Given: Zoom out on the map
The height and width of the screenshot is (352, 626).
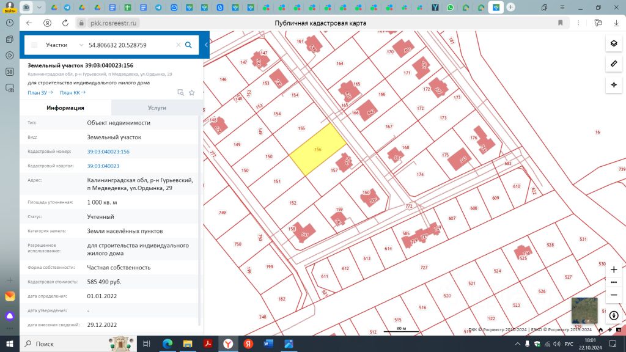Looking at the screenshot, I should click(x=614, y=295).
